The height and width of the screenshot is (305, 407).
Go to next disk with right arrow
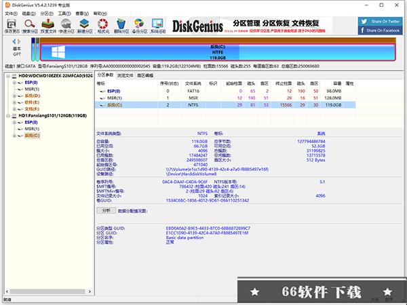(x=19, y=41)
